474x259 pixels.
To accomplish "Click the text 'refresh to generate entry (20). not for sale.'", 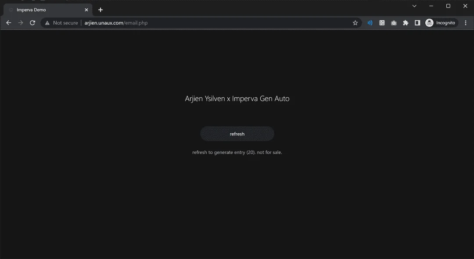I will [x=237, y=153].
